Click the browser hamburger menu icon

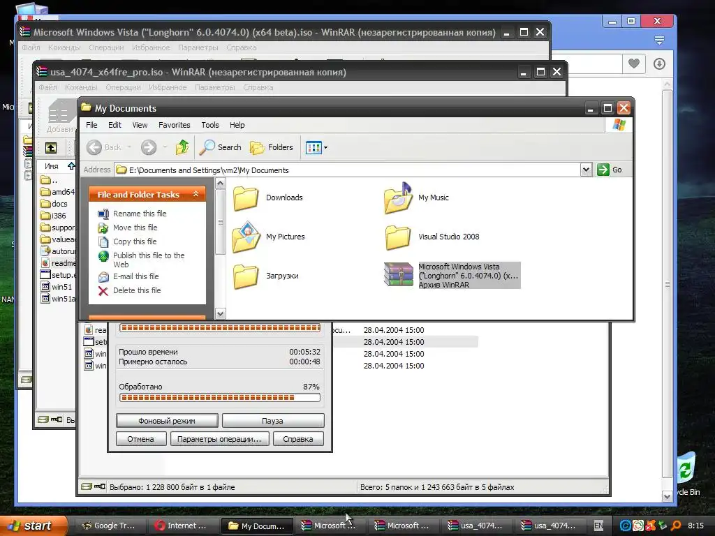[659, 40]
